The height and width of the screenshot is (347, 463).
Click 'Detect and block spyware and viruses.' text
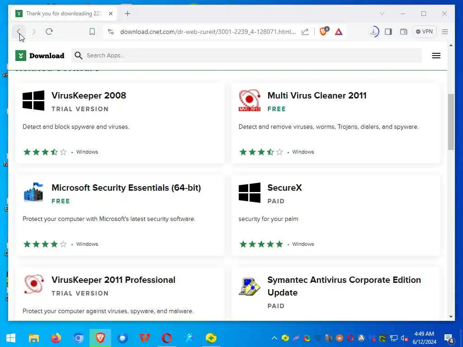point(76,127)
